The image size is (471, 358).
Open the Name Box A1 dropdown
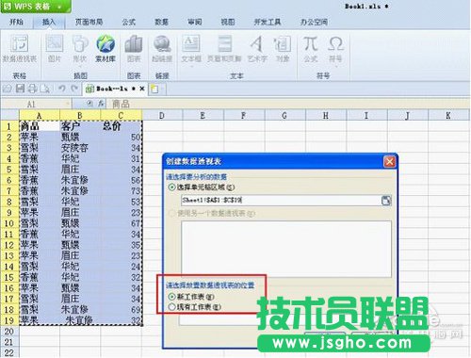coord(67,104)
